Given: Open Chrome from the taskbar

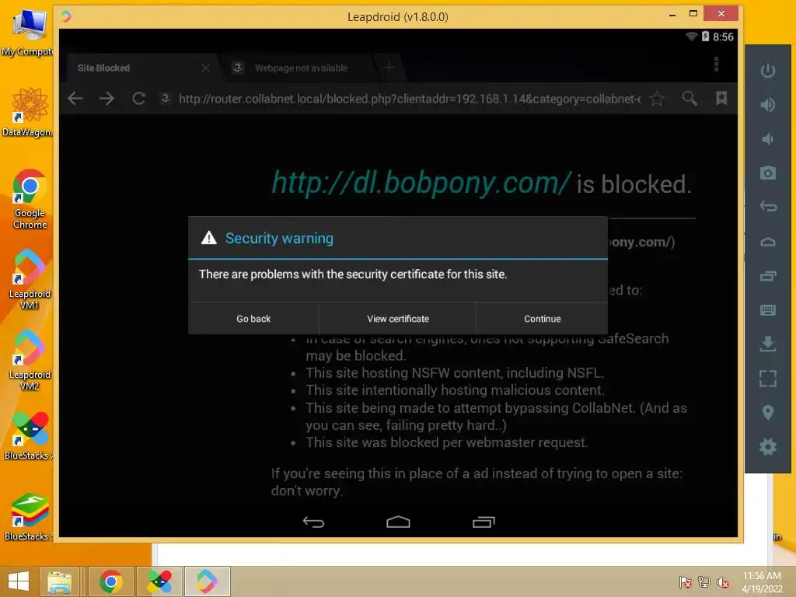Looking at the screenshot, I should 110,581.
